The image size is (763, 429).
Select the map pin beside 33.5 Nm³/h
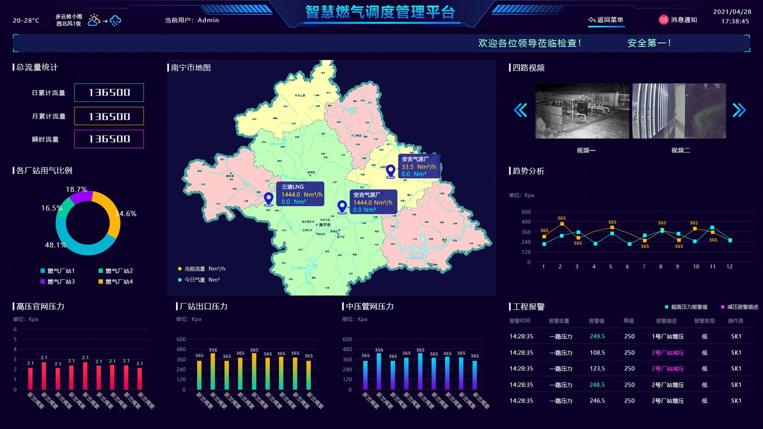(x=390, y=171)
